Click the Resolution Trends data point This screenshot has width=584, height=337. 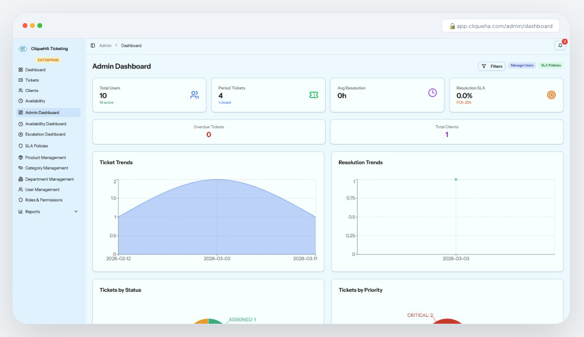click(x=456, y=179)
